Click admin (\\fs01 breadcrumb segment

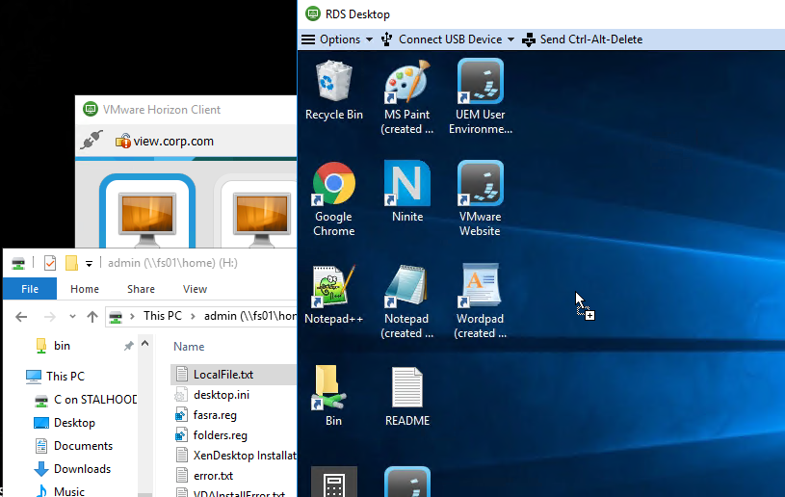[249, 316]
